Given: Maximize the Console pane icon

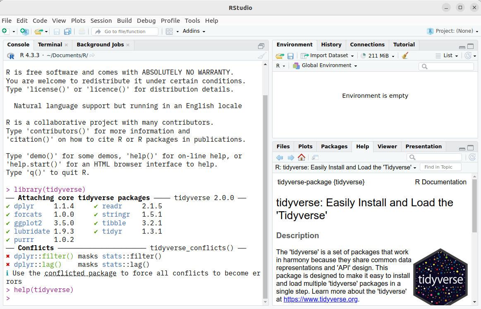Looking at the screenshot, I should [261, 46].
